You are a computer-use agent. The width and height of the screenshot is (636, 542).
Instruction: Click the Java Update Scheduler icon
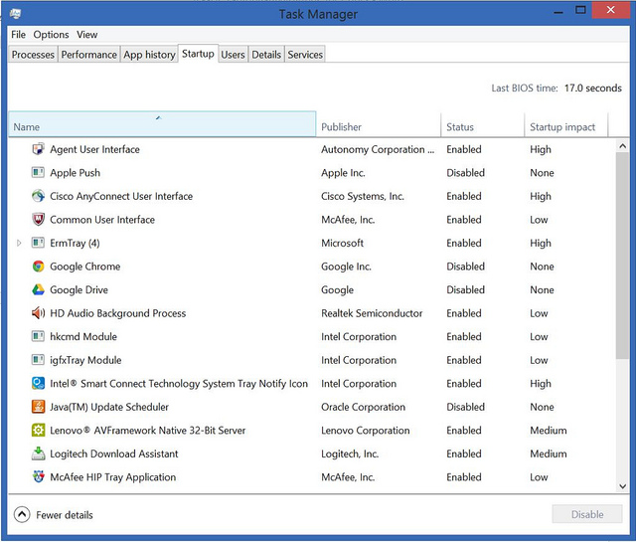click(x=38, y=407)
